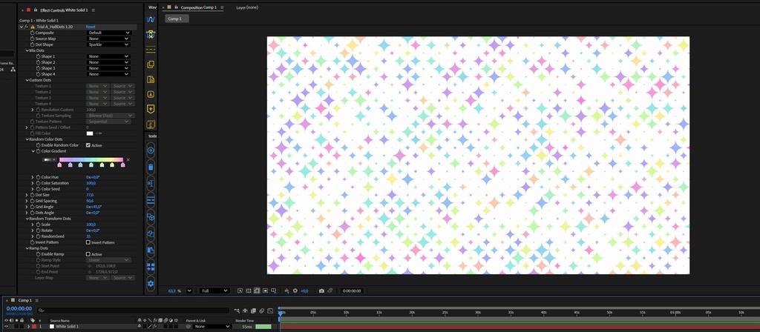Take a snapshot with the camera icon
Screen dimensions: 760x332
pyautogui.click(x=321, y=290)
